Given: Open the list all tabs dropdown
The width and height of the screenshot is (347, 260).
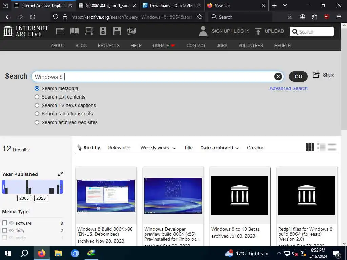Looking at the screenshot, I should [285, 5].
